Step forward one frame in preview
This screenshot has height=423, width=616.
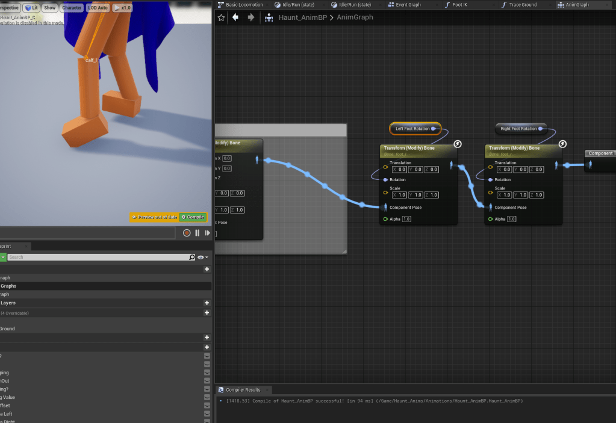207,233
